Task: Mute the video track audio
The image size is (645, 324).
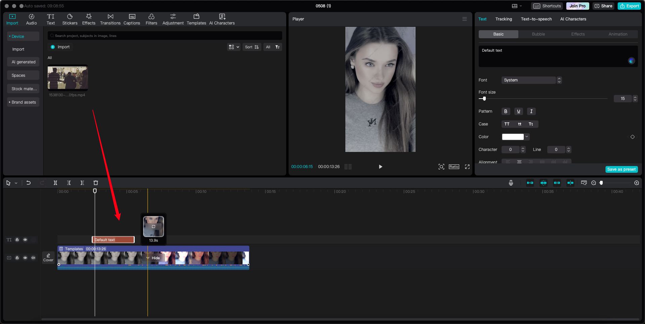Action: pos(33,258)
